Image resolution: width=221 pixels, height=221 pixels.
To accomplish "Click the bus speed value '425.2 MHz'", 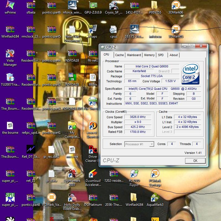I will click(x=138, y=127).
